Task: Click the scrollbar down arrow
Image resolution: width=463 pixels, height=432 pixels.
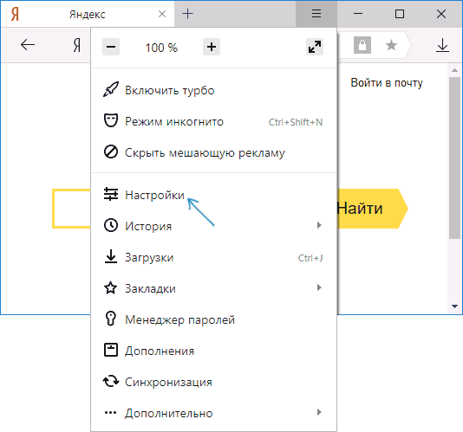Action: click(454, 306)
